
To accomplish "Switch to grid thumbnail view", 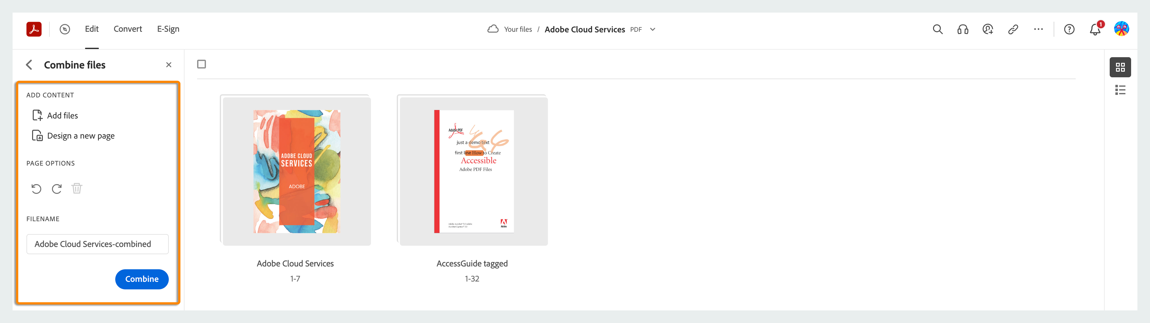I will pyautogui.click(x=1120, y=67).
